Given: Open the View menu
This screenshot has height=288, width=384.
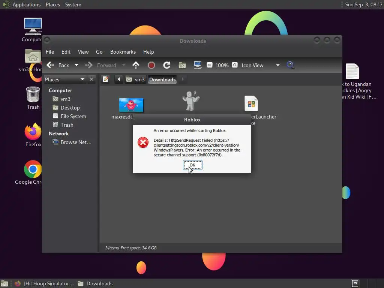Looking at the screenshot, I should pos(83,52).
